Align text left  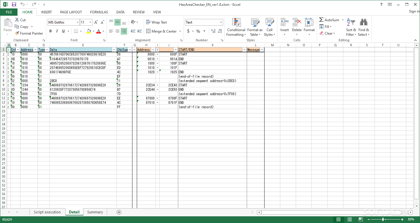click(111, 31)
